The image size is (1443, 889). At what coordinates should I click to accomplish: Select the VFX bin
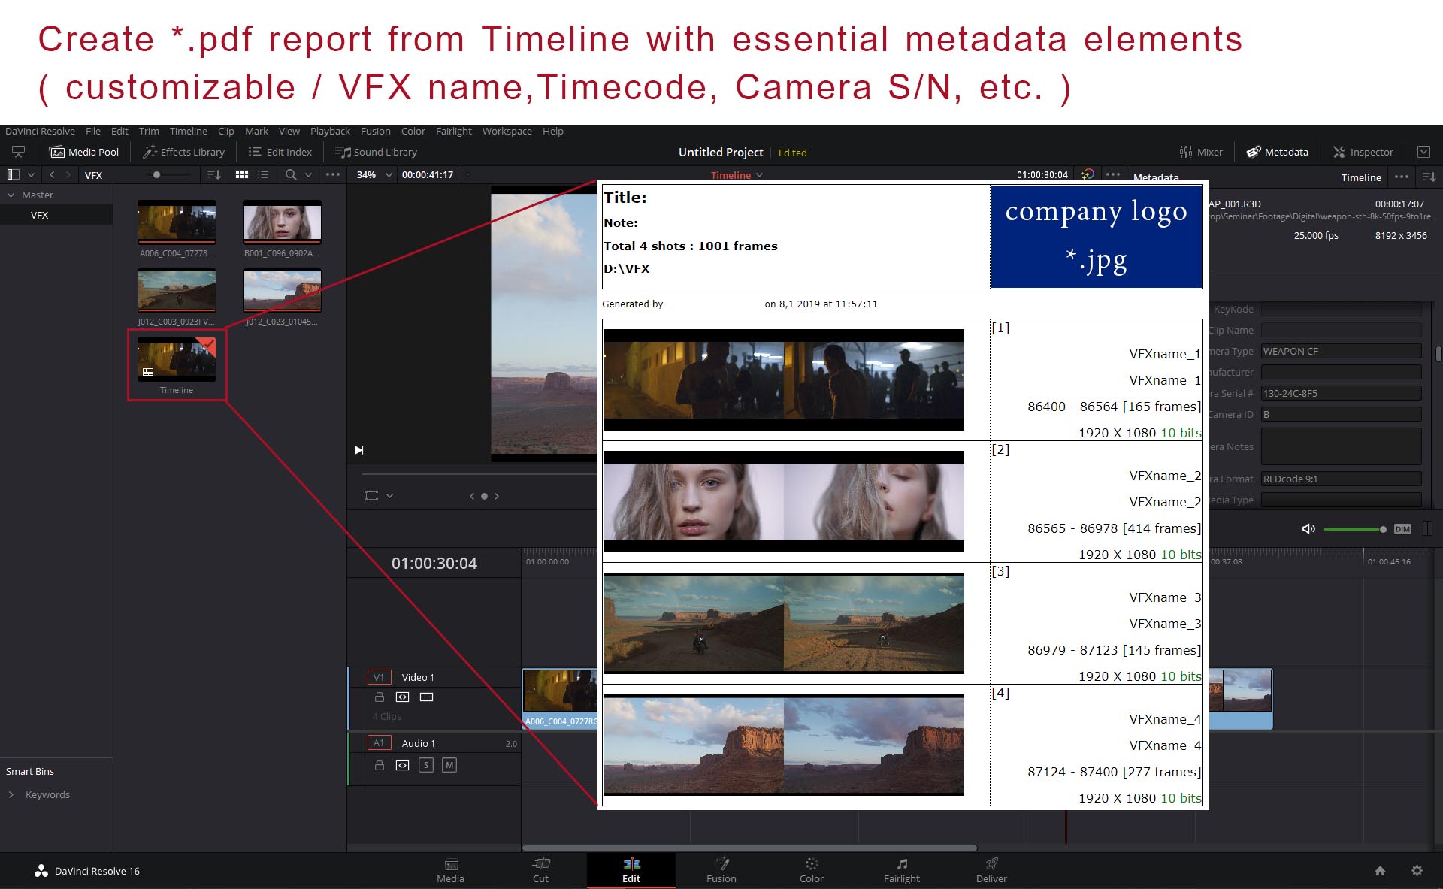(x=56, y=215)
